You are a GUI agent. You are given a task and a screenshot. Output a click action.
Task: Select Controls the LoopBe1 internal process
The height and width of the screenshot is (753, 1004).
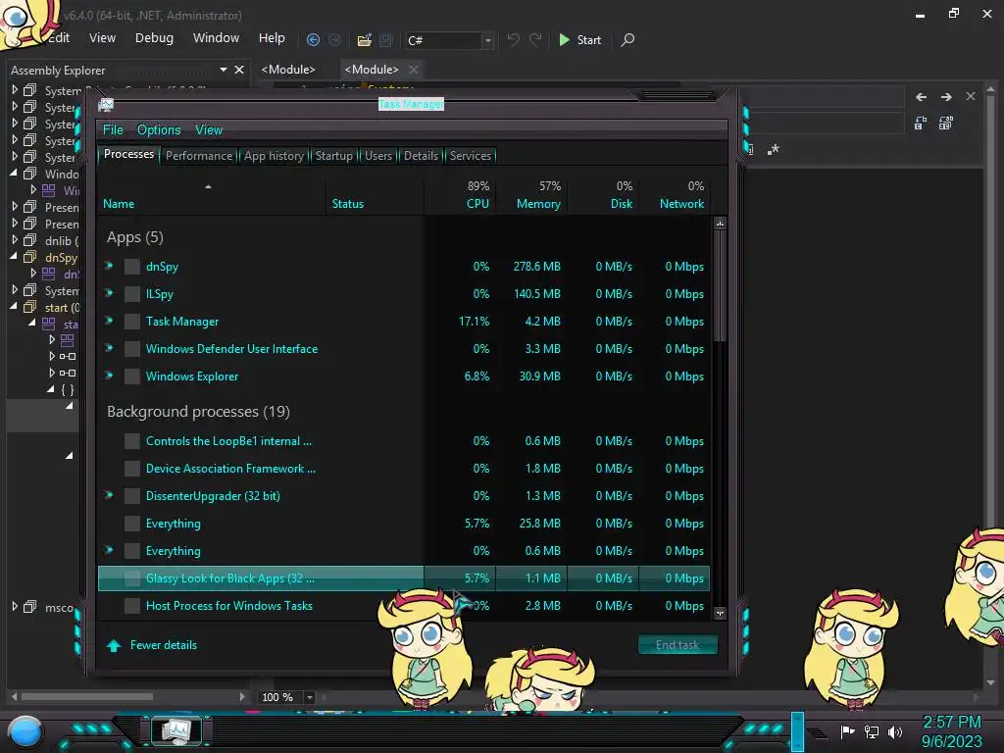click(403, 441)
